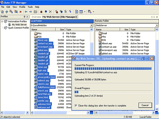This screenshot has width=159, height=119.
Task: Open the /WebServer remote path dropdown
Action: (157, 25)
